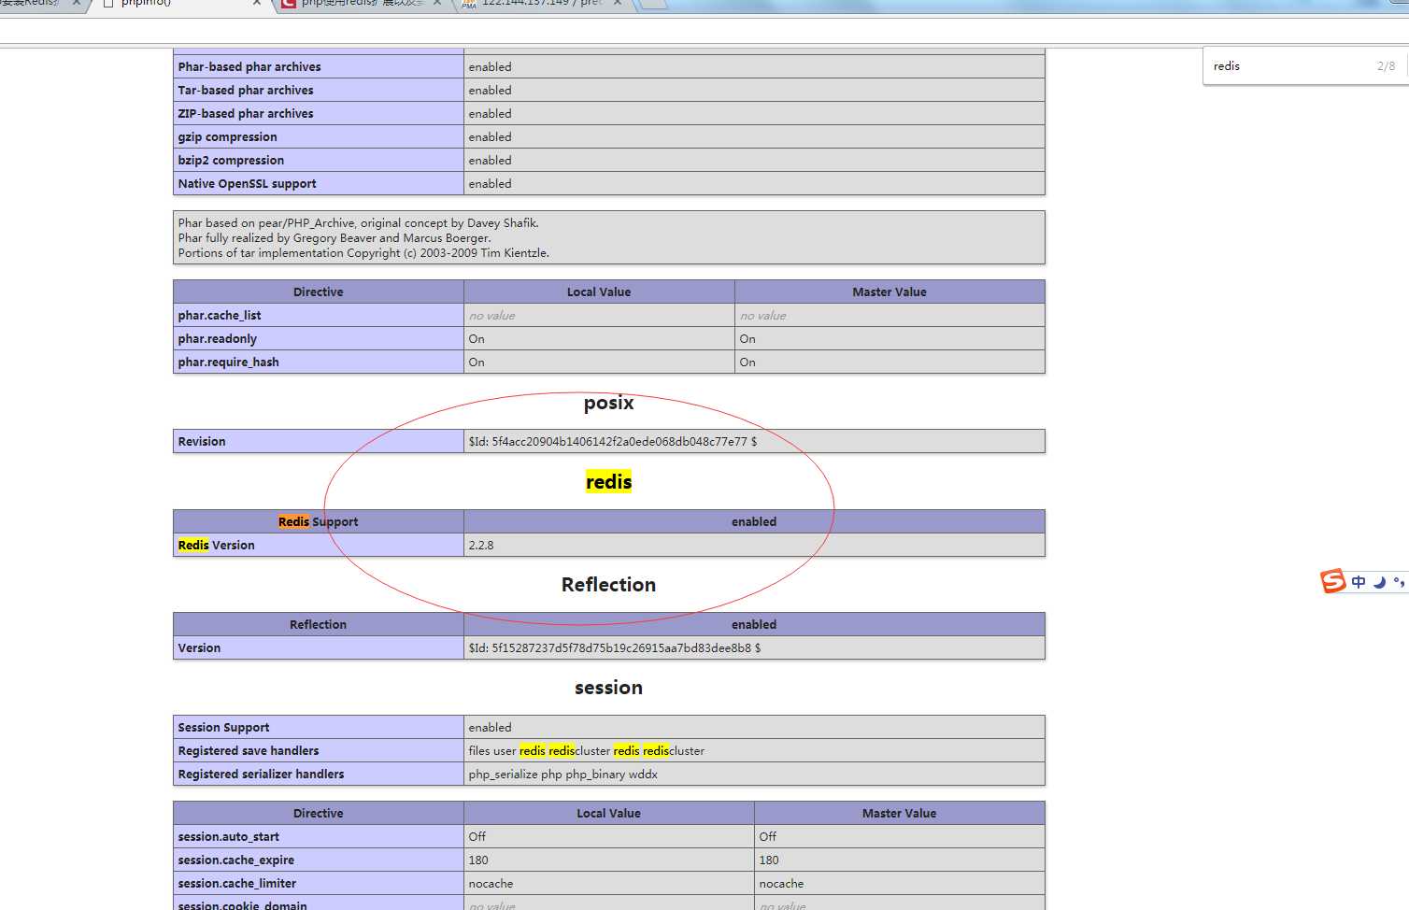Click session.auto_start local value Off
Viewport: 1409px width, 910px height.
click(x=477, y=836)
